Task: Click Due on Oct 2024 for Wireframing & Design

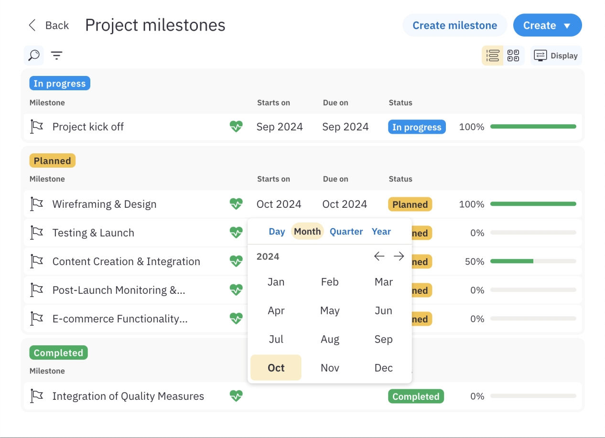Action: point(345,204)
